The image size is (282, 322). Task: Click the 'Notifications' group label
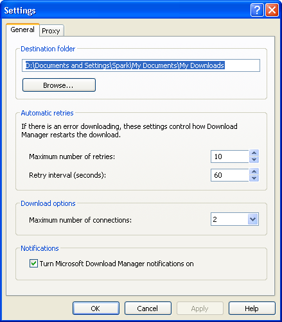click(x=40, y=248)
